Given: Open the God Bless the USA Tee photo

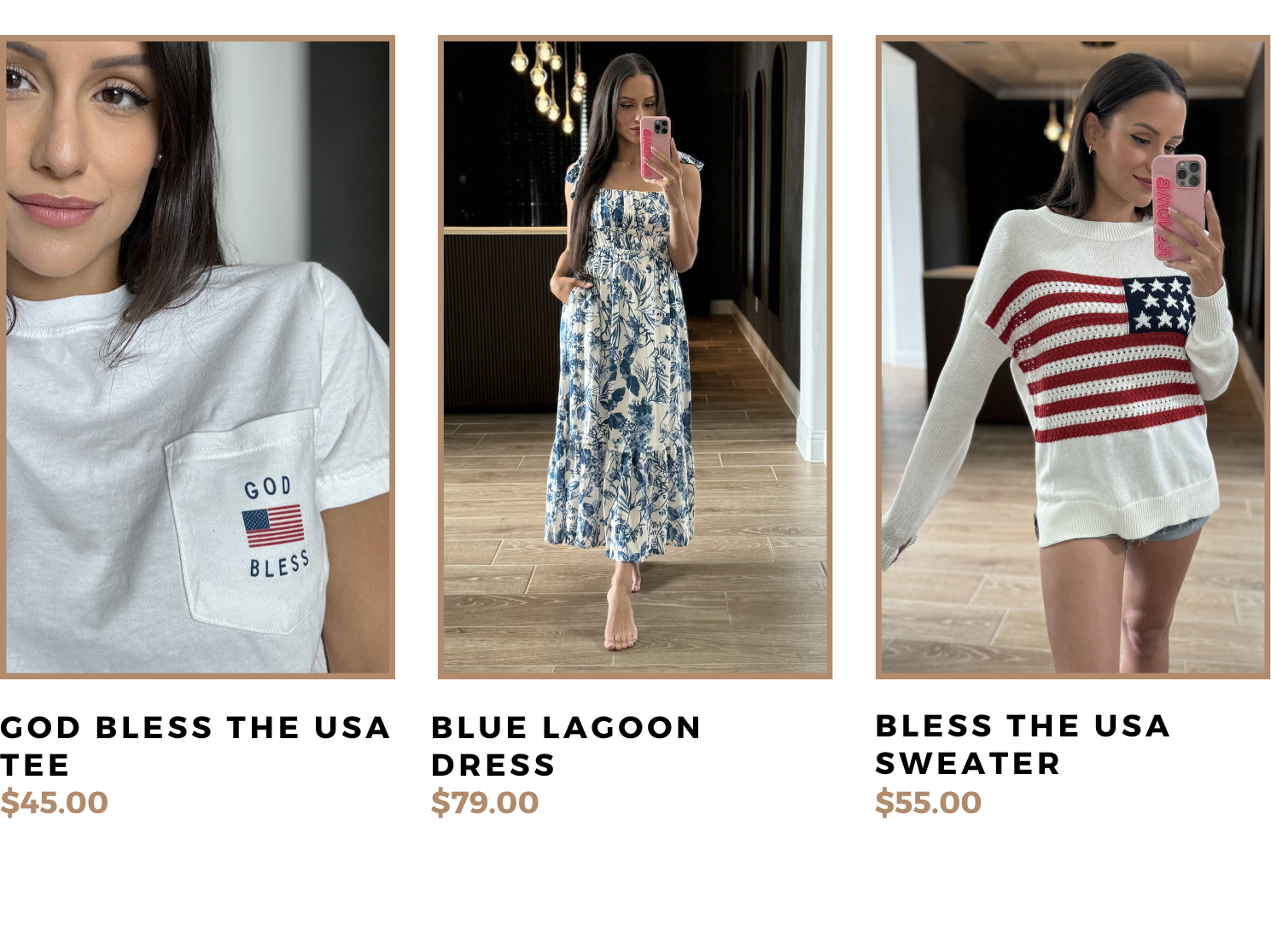Looking at the screenshot, I should [x=197, y=357].
